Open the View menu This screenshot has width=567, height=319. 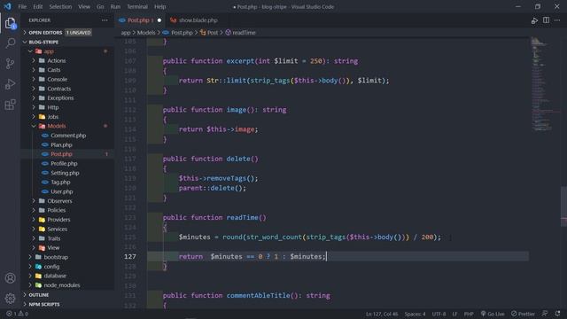click(84, 6)
